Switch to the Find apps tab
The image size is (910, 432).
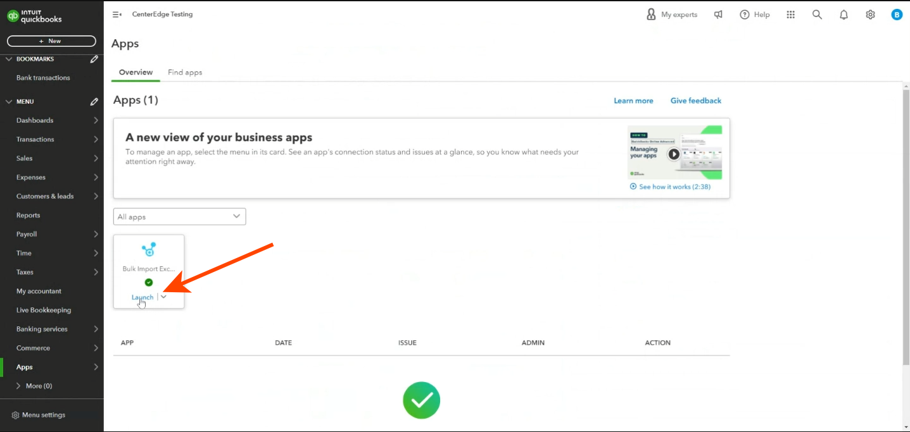click(185, 72)
